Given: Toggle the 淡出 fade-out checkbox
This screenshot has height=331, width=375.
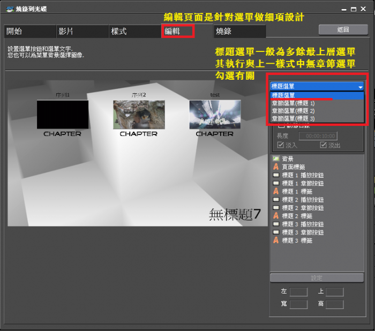Looking at the screenshot, I should pyautogui.click(x=323, y=145).
